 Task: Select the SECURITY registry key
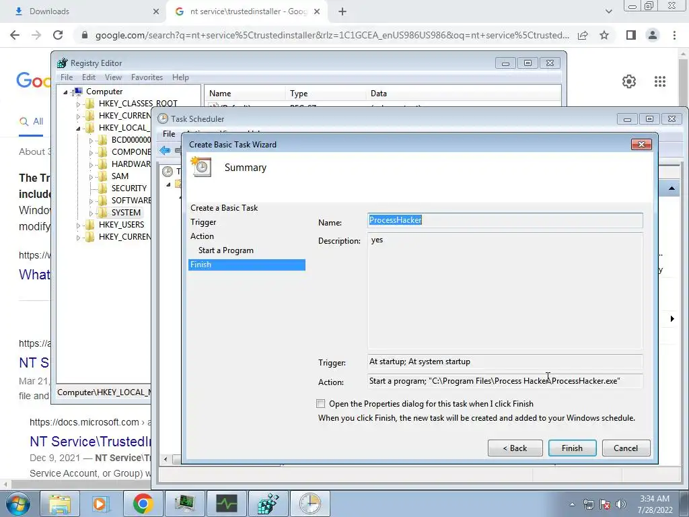point(129,188)
